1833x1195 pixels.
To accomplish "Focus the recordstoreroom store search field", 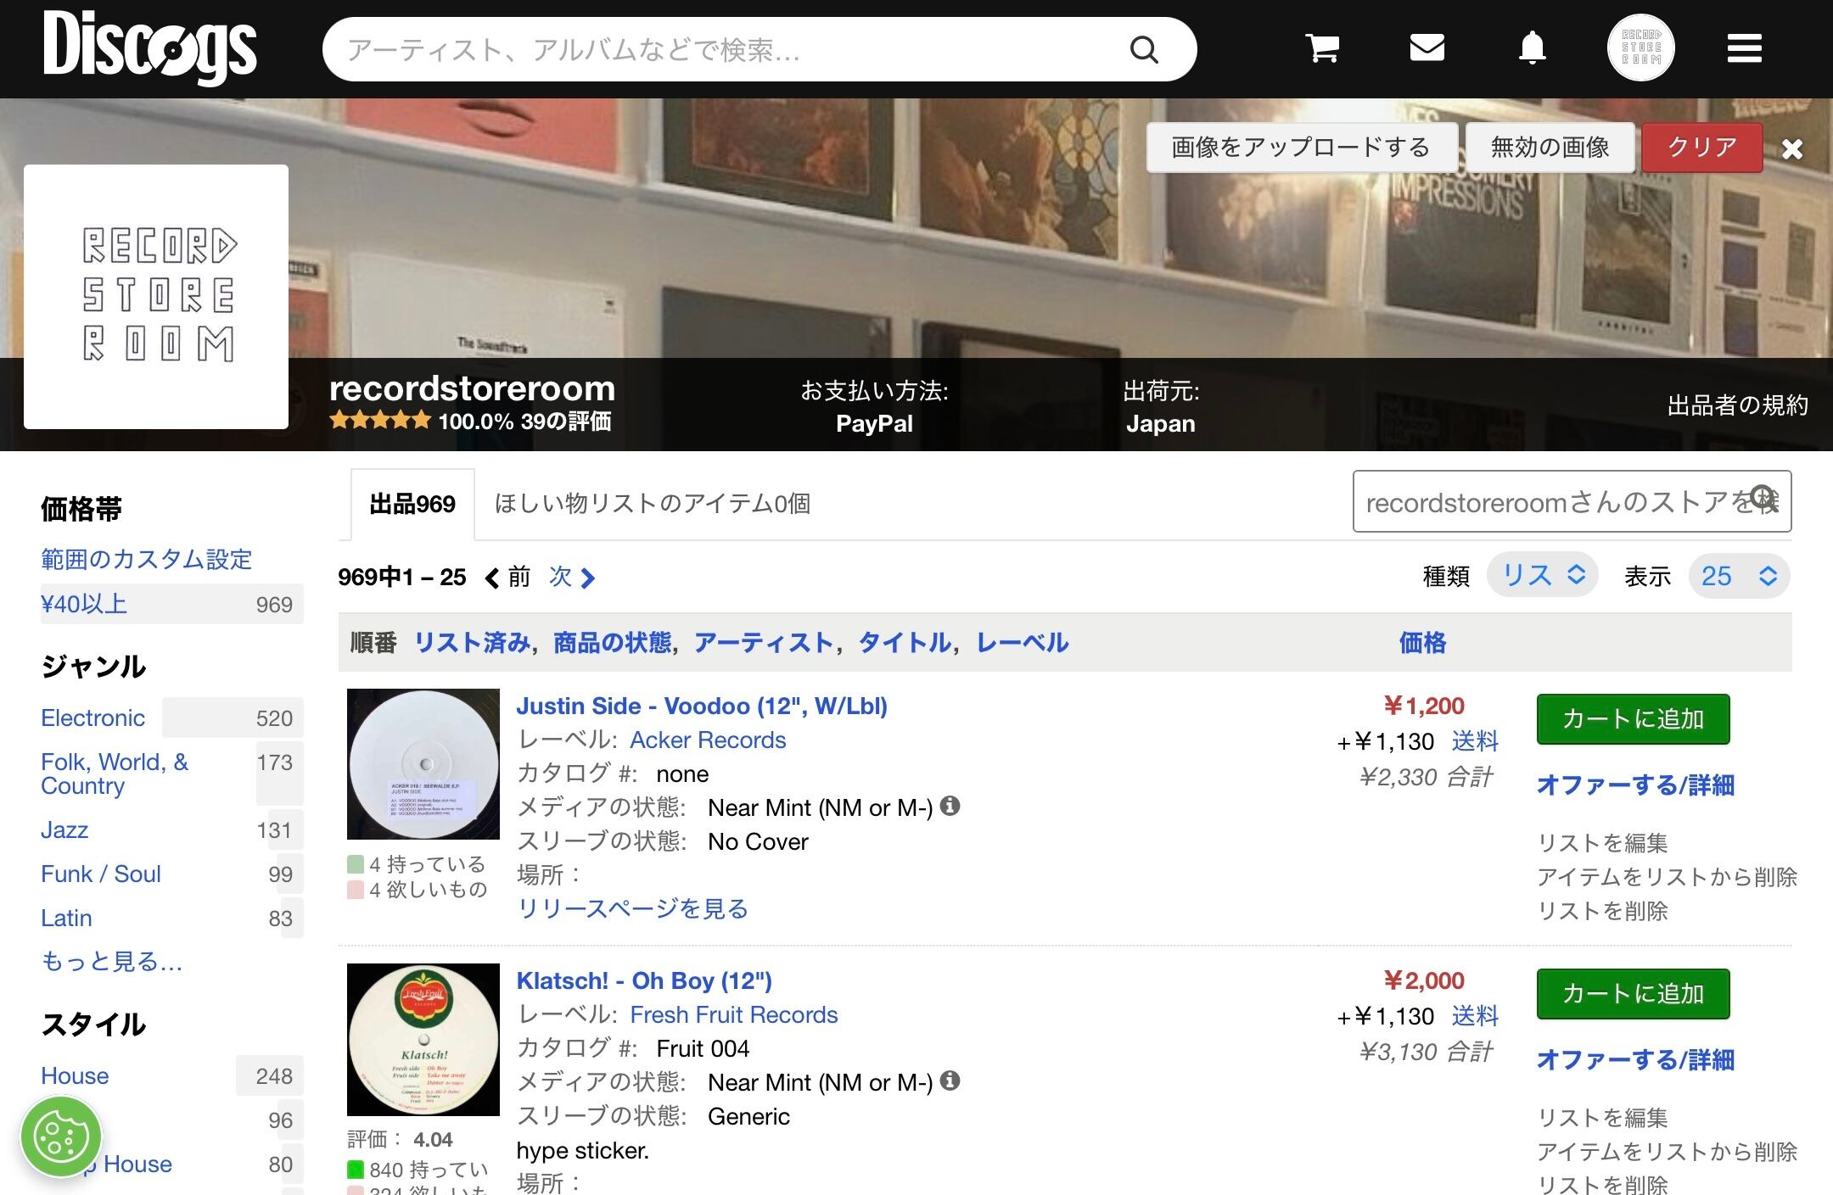I will pyautogui.click(x=1572, y=502).
